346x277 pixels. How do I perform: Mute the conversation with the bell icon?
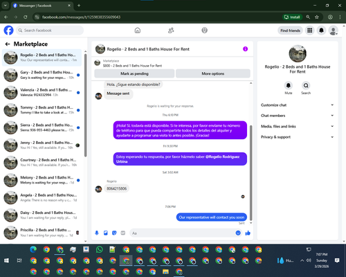[289, 85]
